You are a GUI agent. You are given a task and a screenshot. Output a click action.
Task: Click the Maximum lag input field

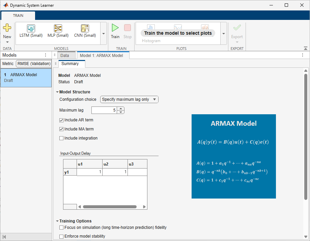click(x=104, y=110)
